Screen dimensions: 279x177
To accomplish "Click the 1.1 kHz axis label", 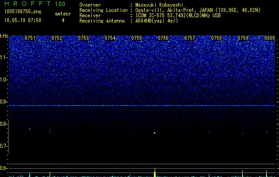I will (4, 58).
